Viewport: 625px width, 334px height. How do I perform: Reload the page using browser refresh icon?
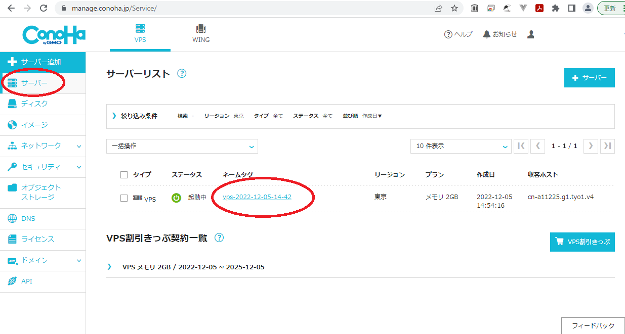coord(44,8)
